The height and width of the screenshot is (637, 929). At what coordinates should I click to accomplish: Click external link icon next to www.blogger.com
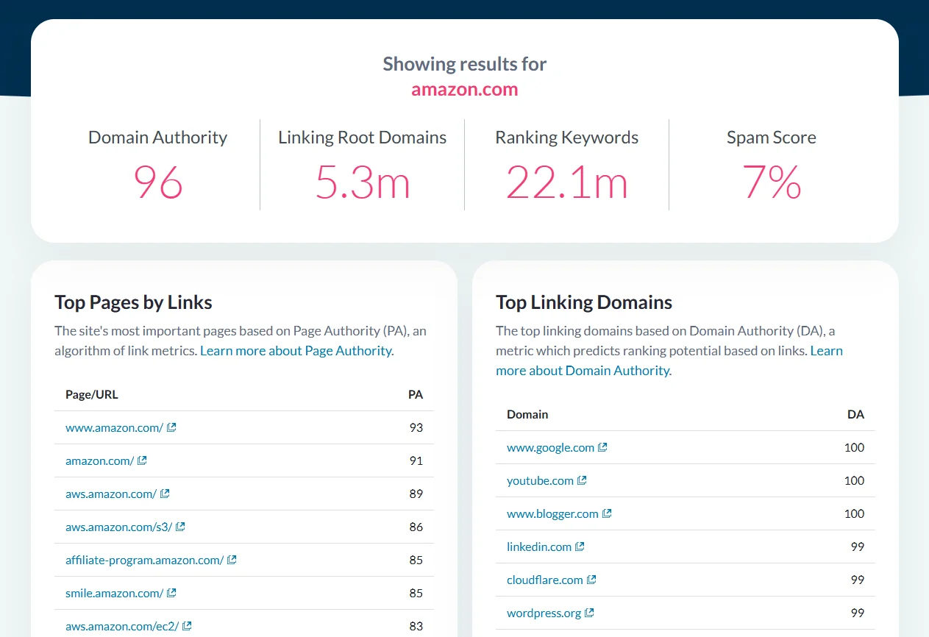[x=607, y=513]
